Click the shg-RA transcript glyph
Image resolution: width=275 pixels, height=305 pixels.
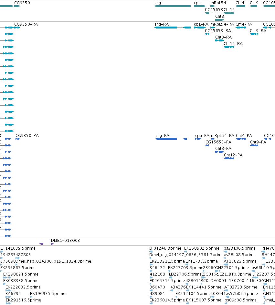(x=173, y=28)
